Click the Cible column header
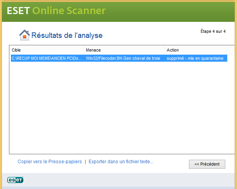 click(46, 50)
